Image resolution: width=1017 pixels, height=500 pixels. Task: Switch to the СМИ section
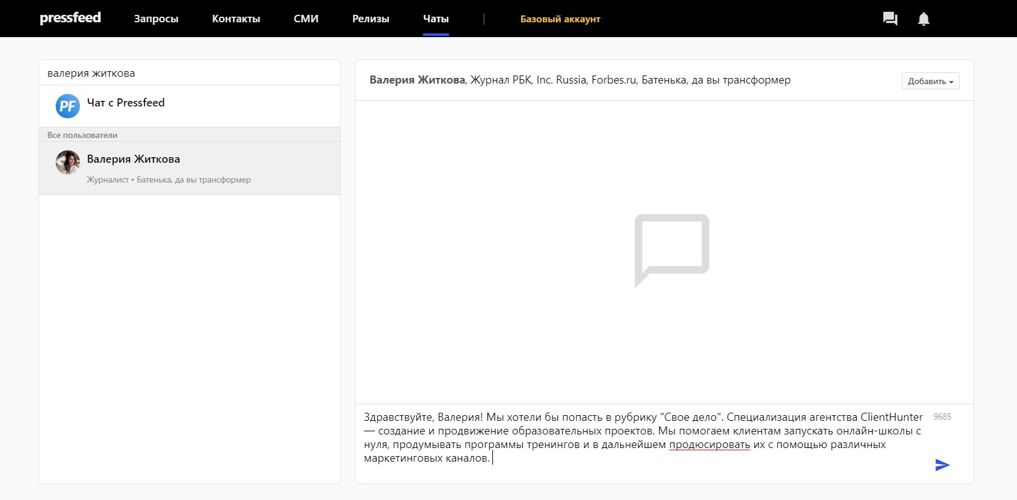point(306,19)
